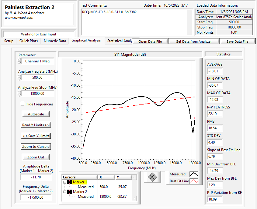The width and height of the screenshot is (257, 209).
Task: Switch to the Quick Plots tab
Action: point(29,41)
